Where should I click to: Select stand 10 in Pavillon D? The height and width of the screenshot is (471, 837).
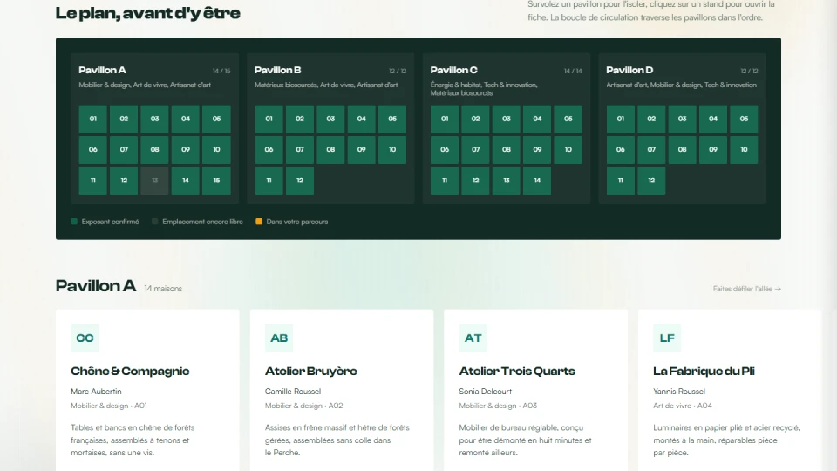744,149
